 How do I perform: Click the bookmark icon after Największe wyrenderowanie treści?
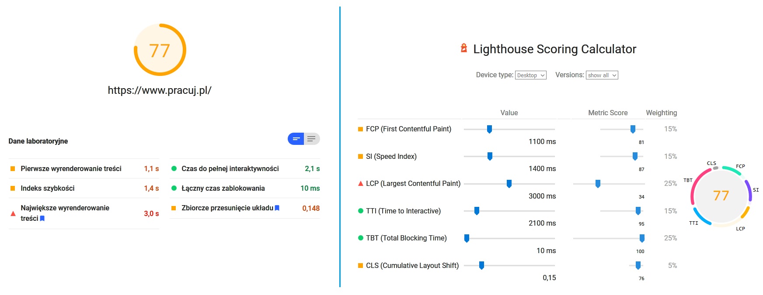pyautogui.click(x=42, y=219)
